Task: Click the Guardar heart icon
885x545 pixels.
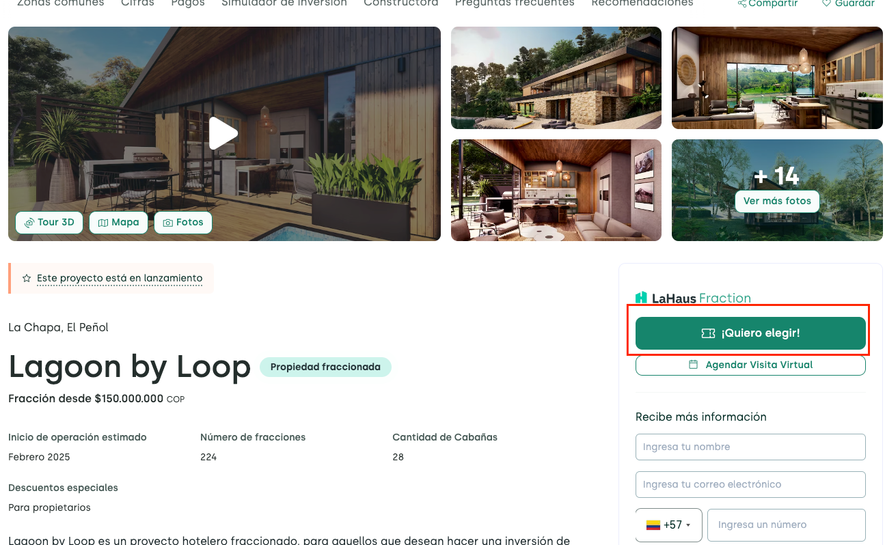Action: (x=826, y=4)
